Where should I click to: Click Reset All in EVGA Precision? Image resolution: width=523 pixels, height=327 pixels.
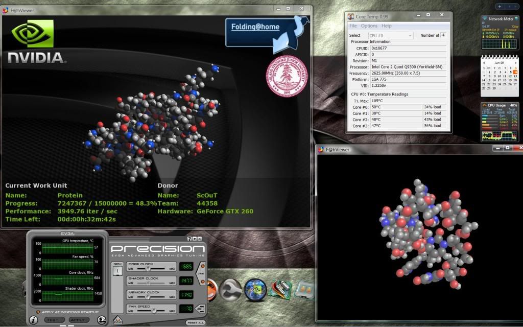coord(195,323)
